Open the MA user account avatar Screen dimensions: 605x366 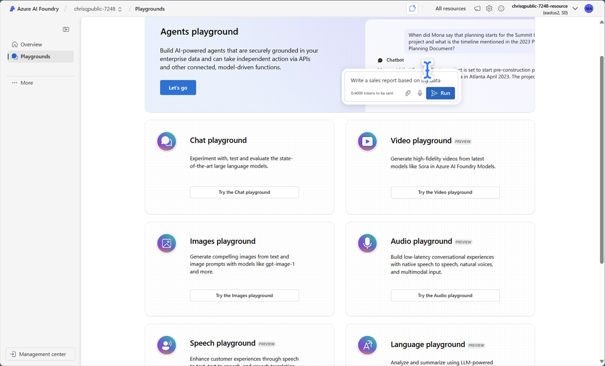tap(589, 9)
